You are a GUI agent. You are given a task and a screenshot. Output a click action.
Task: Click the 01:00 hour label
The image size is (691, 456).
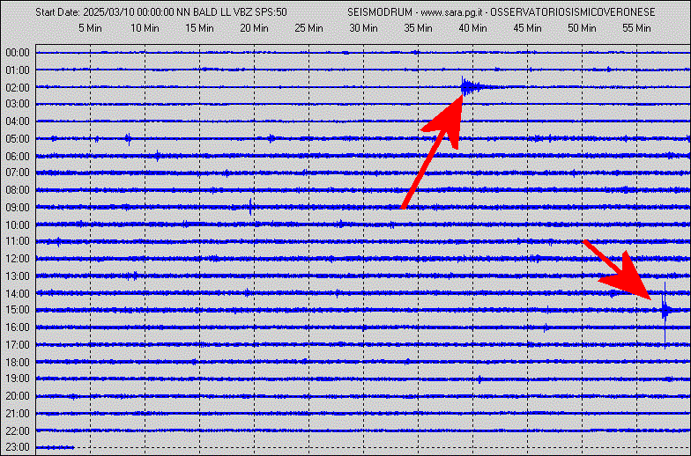18,70
